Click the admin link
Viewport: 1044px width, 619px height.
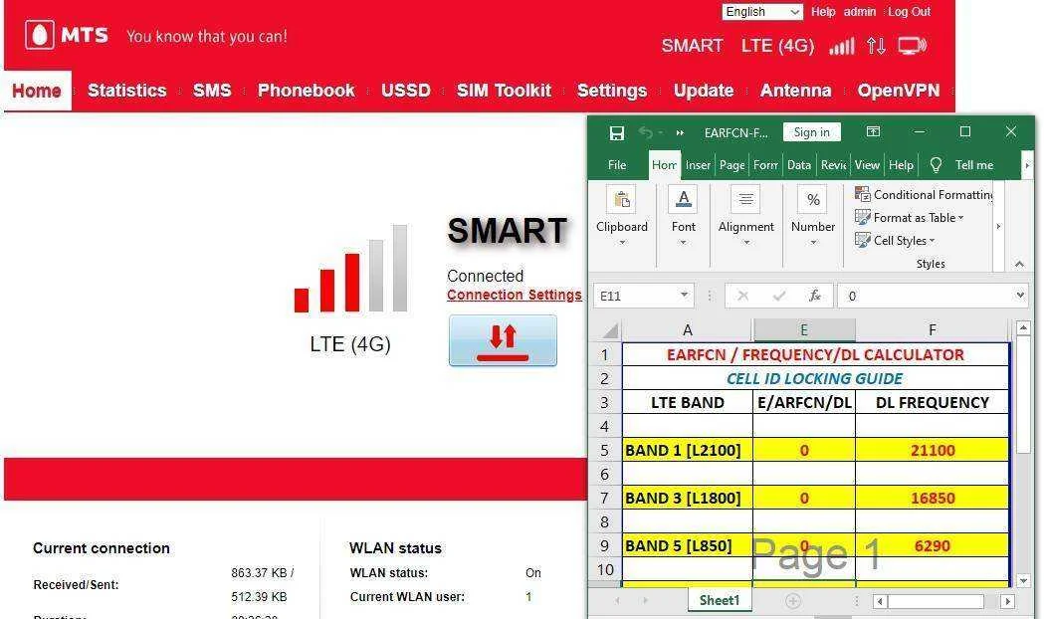pyautogui.click(x=860, y=12)
